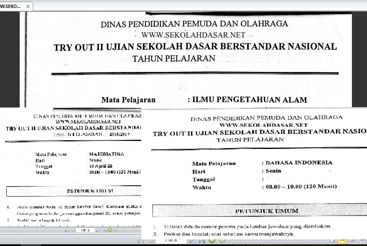Enable the rightmost multi-page grid layout
Image resolution: width=367 pixels, height=246 pixels.
[362, 241]
